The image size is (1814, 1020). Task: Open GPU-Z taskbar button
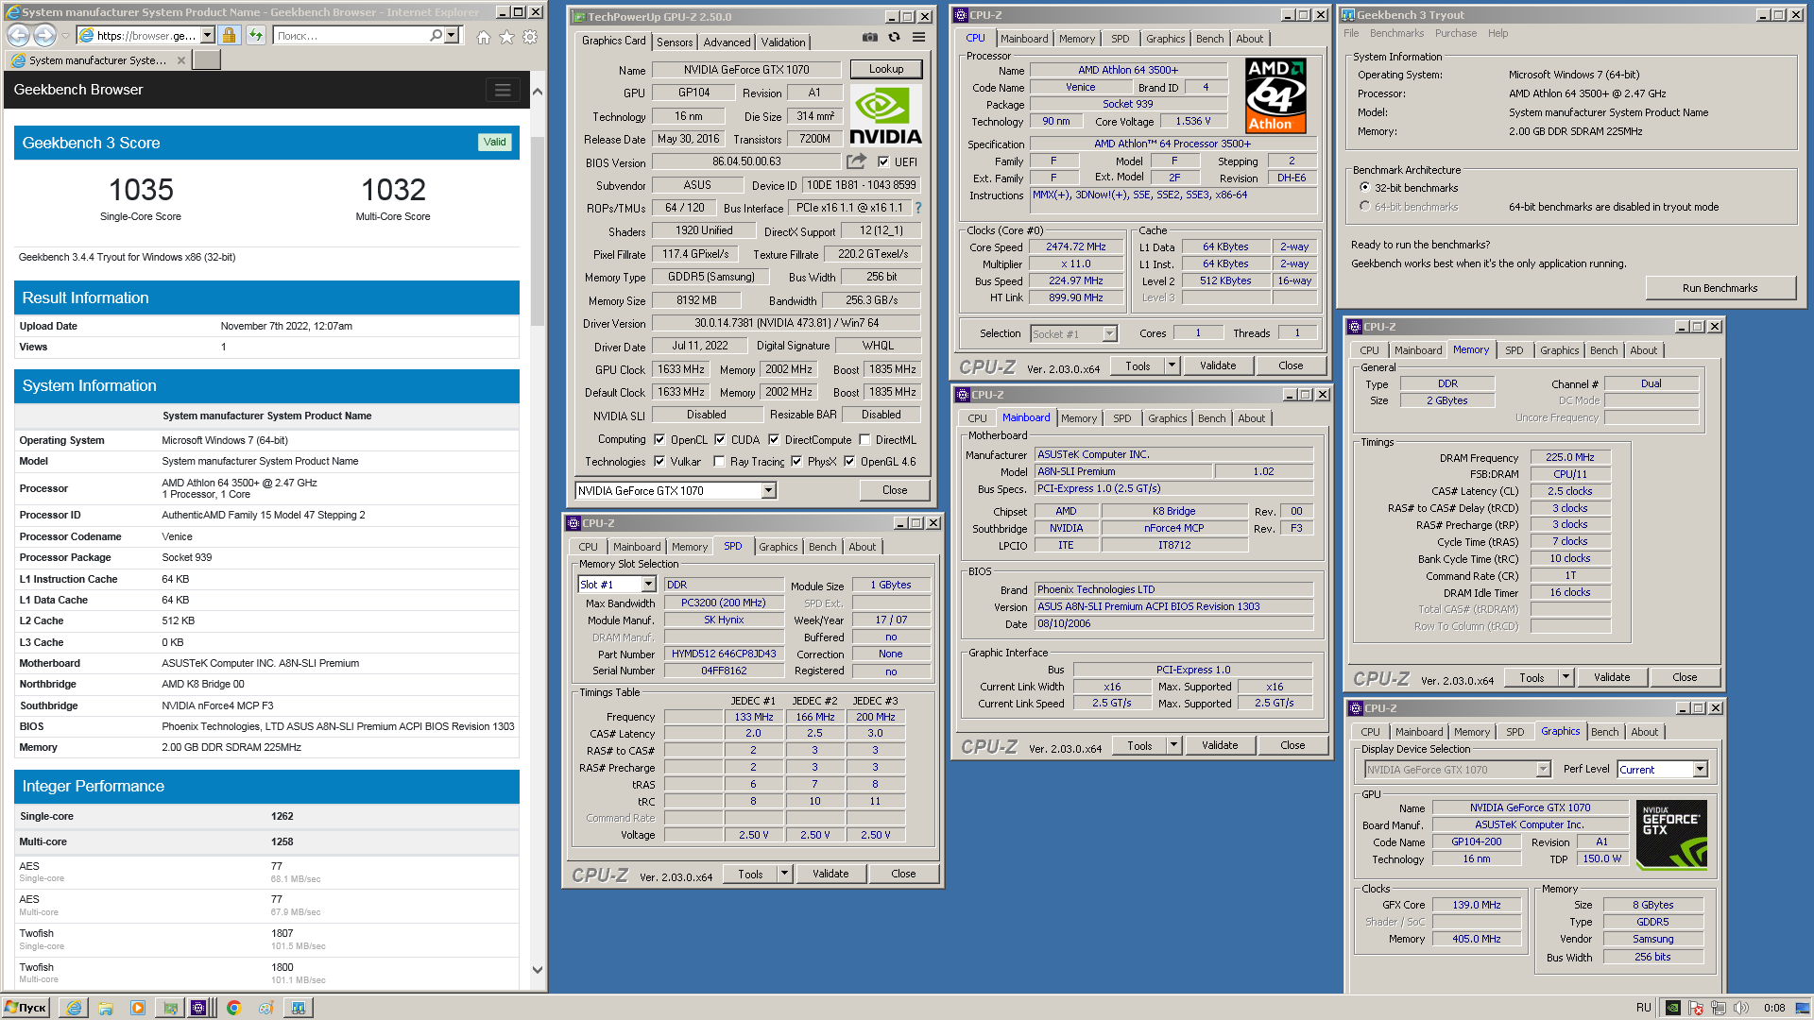pyautogui.click(x=170, y=1008)
